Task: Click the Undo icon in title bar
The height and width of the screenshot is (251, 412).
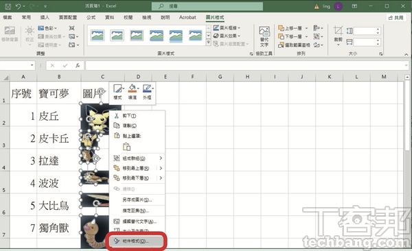Action: pyautogui.click(x=18, y=6)
